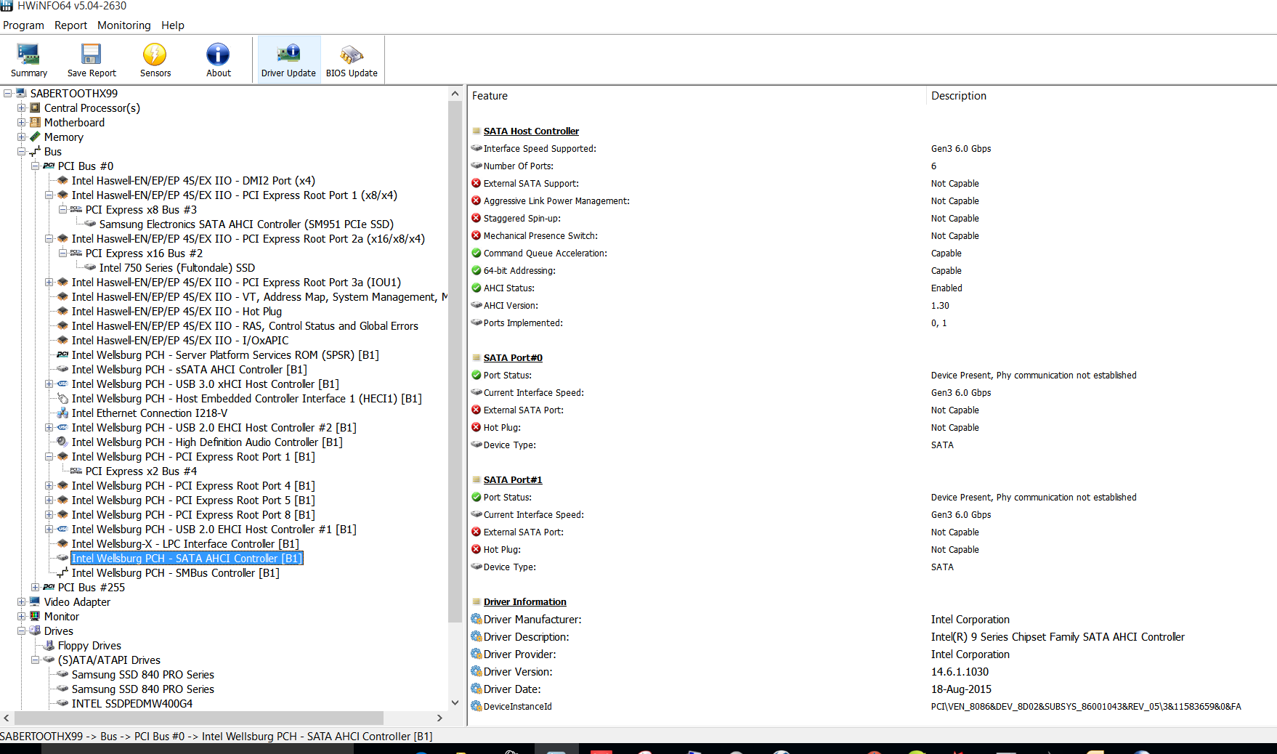Click the Host Embedded Controller Interface icon

(x=62, y=398)
